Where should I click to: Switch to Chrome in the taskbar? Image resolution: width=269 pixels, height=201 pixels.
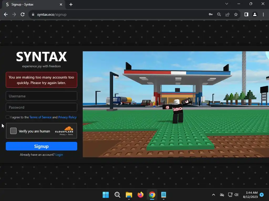click(152, 195)
